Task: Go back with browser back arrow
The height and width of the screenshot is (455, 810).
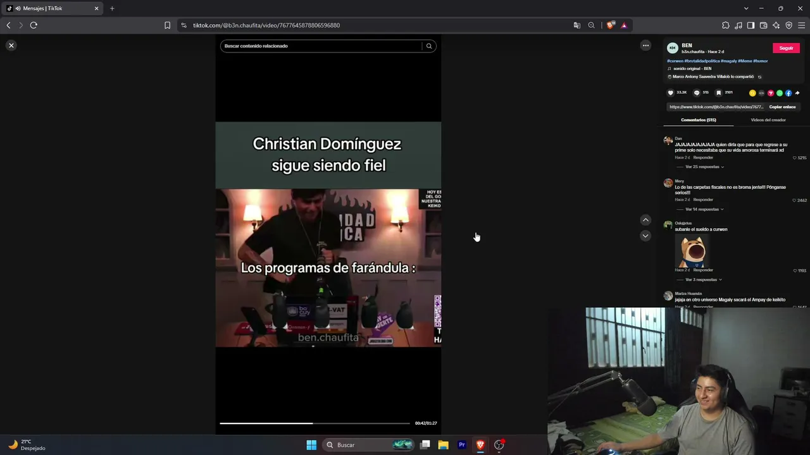Action: 8,25
